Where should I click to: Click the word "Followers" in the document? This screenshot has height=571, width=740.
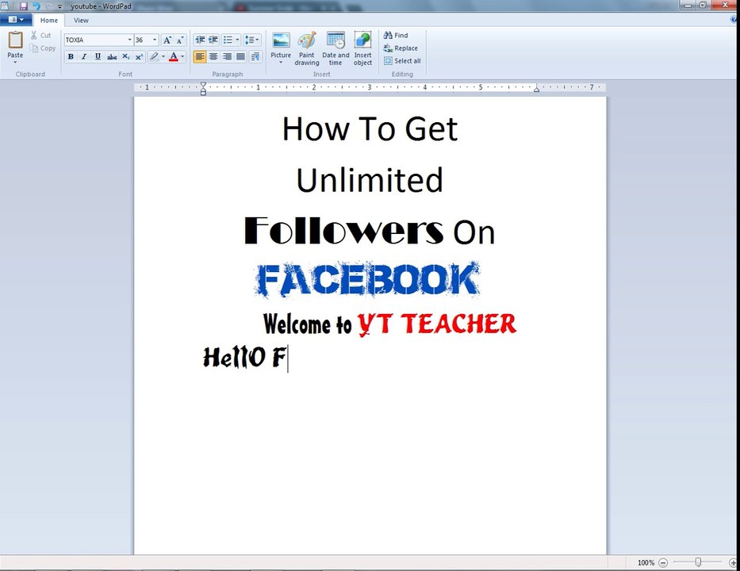coord(344,230)
